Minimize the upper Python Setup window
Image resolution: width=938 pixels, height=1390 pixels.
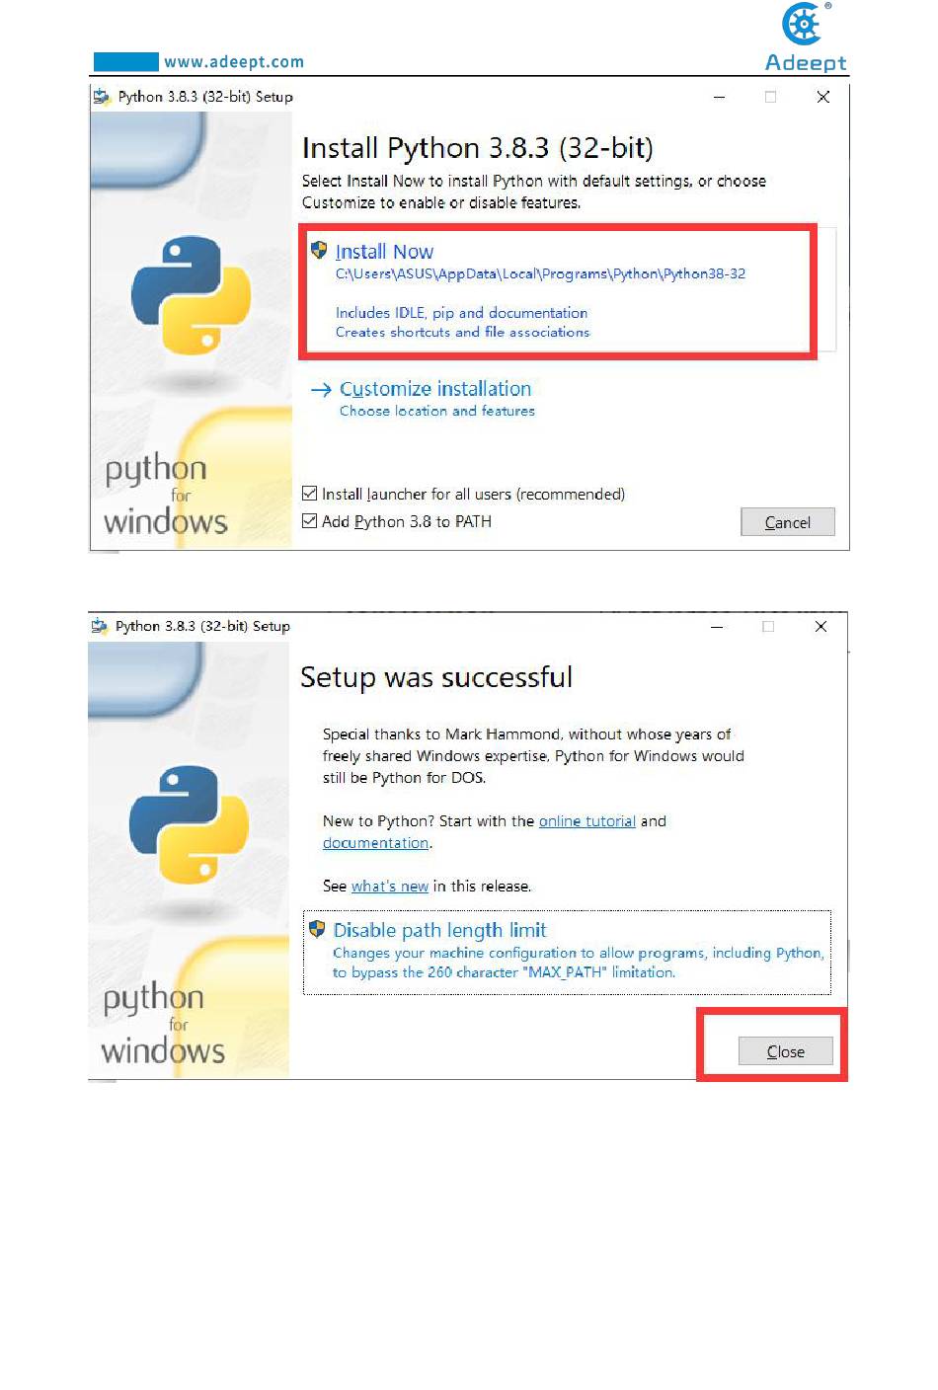tap(719, 97)
